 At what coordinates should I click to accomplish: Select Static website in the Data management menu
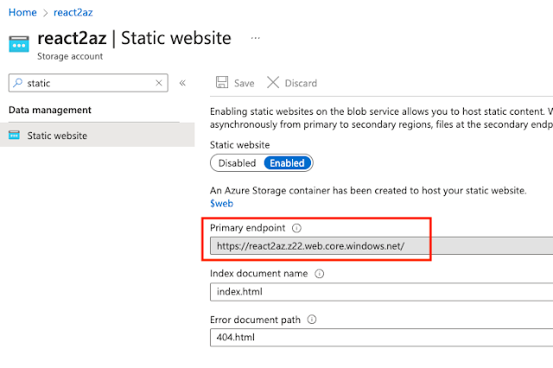click(x=57, y=136)
